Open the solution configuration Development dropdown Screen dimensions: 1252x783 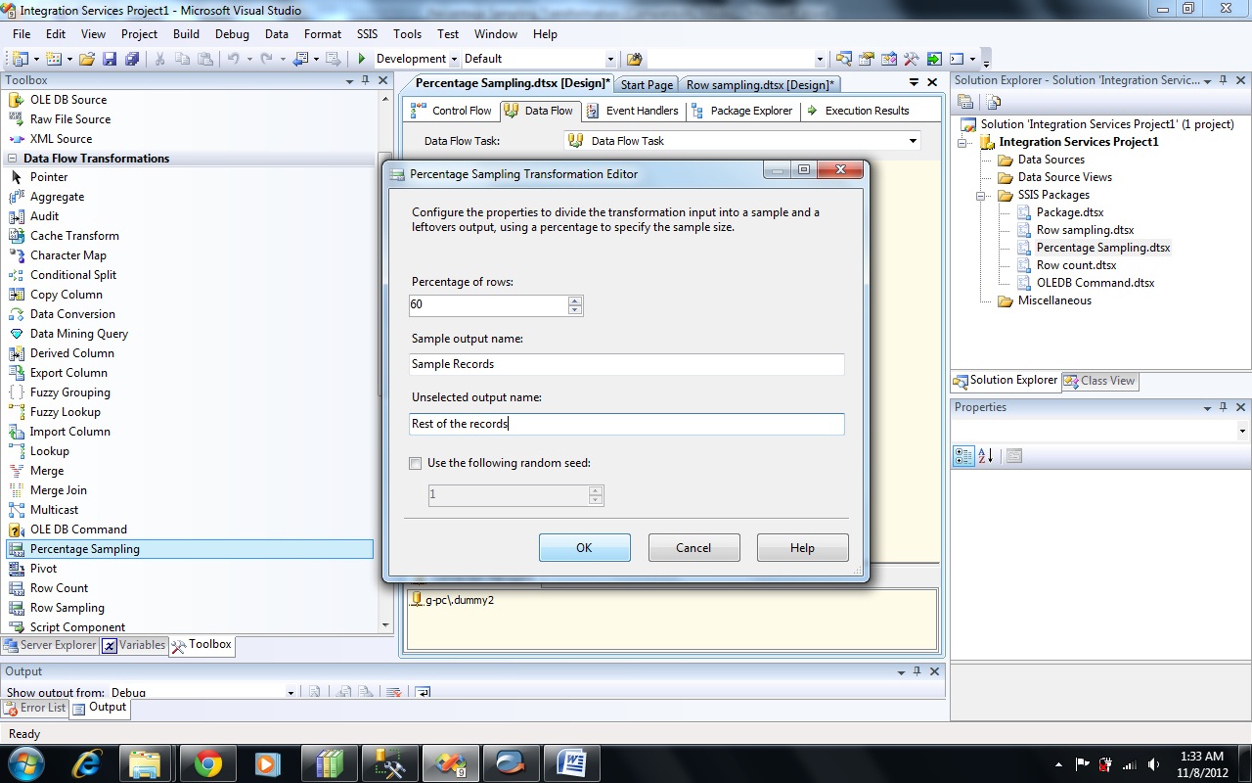coord(453,59)
